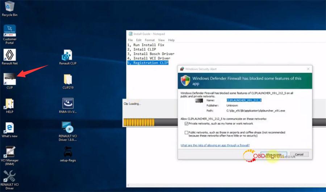Close the Windows Security Alert dialog

click(308, 69)
